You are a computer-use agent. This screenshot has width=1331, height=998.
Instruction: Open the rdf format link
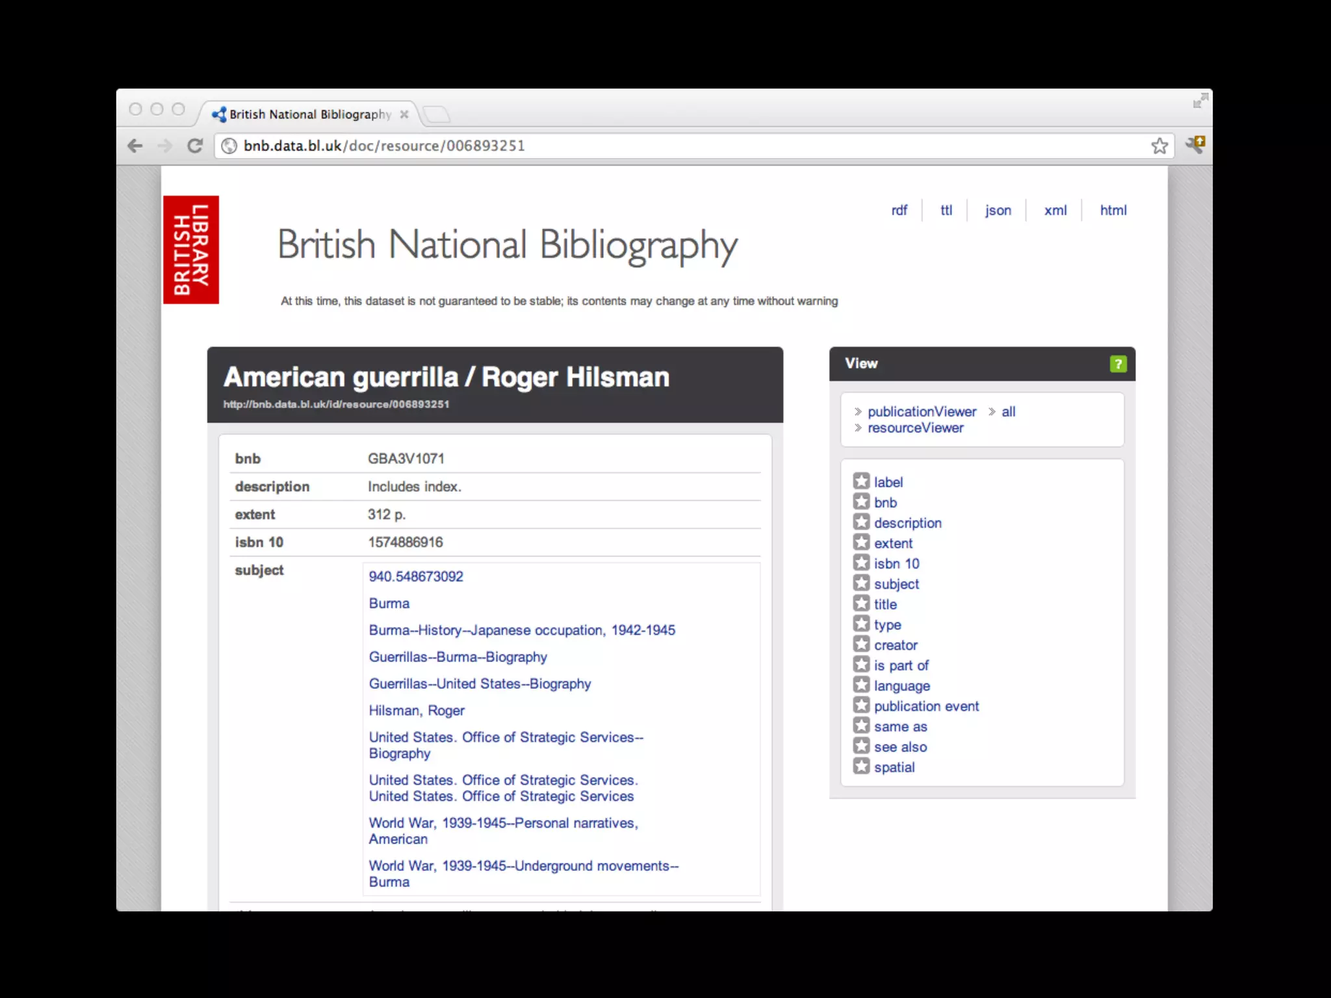[899, 211]
